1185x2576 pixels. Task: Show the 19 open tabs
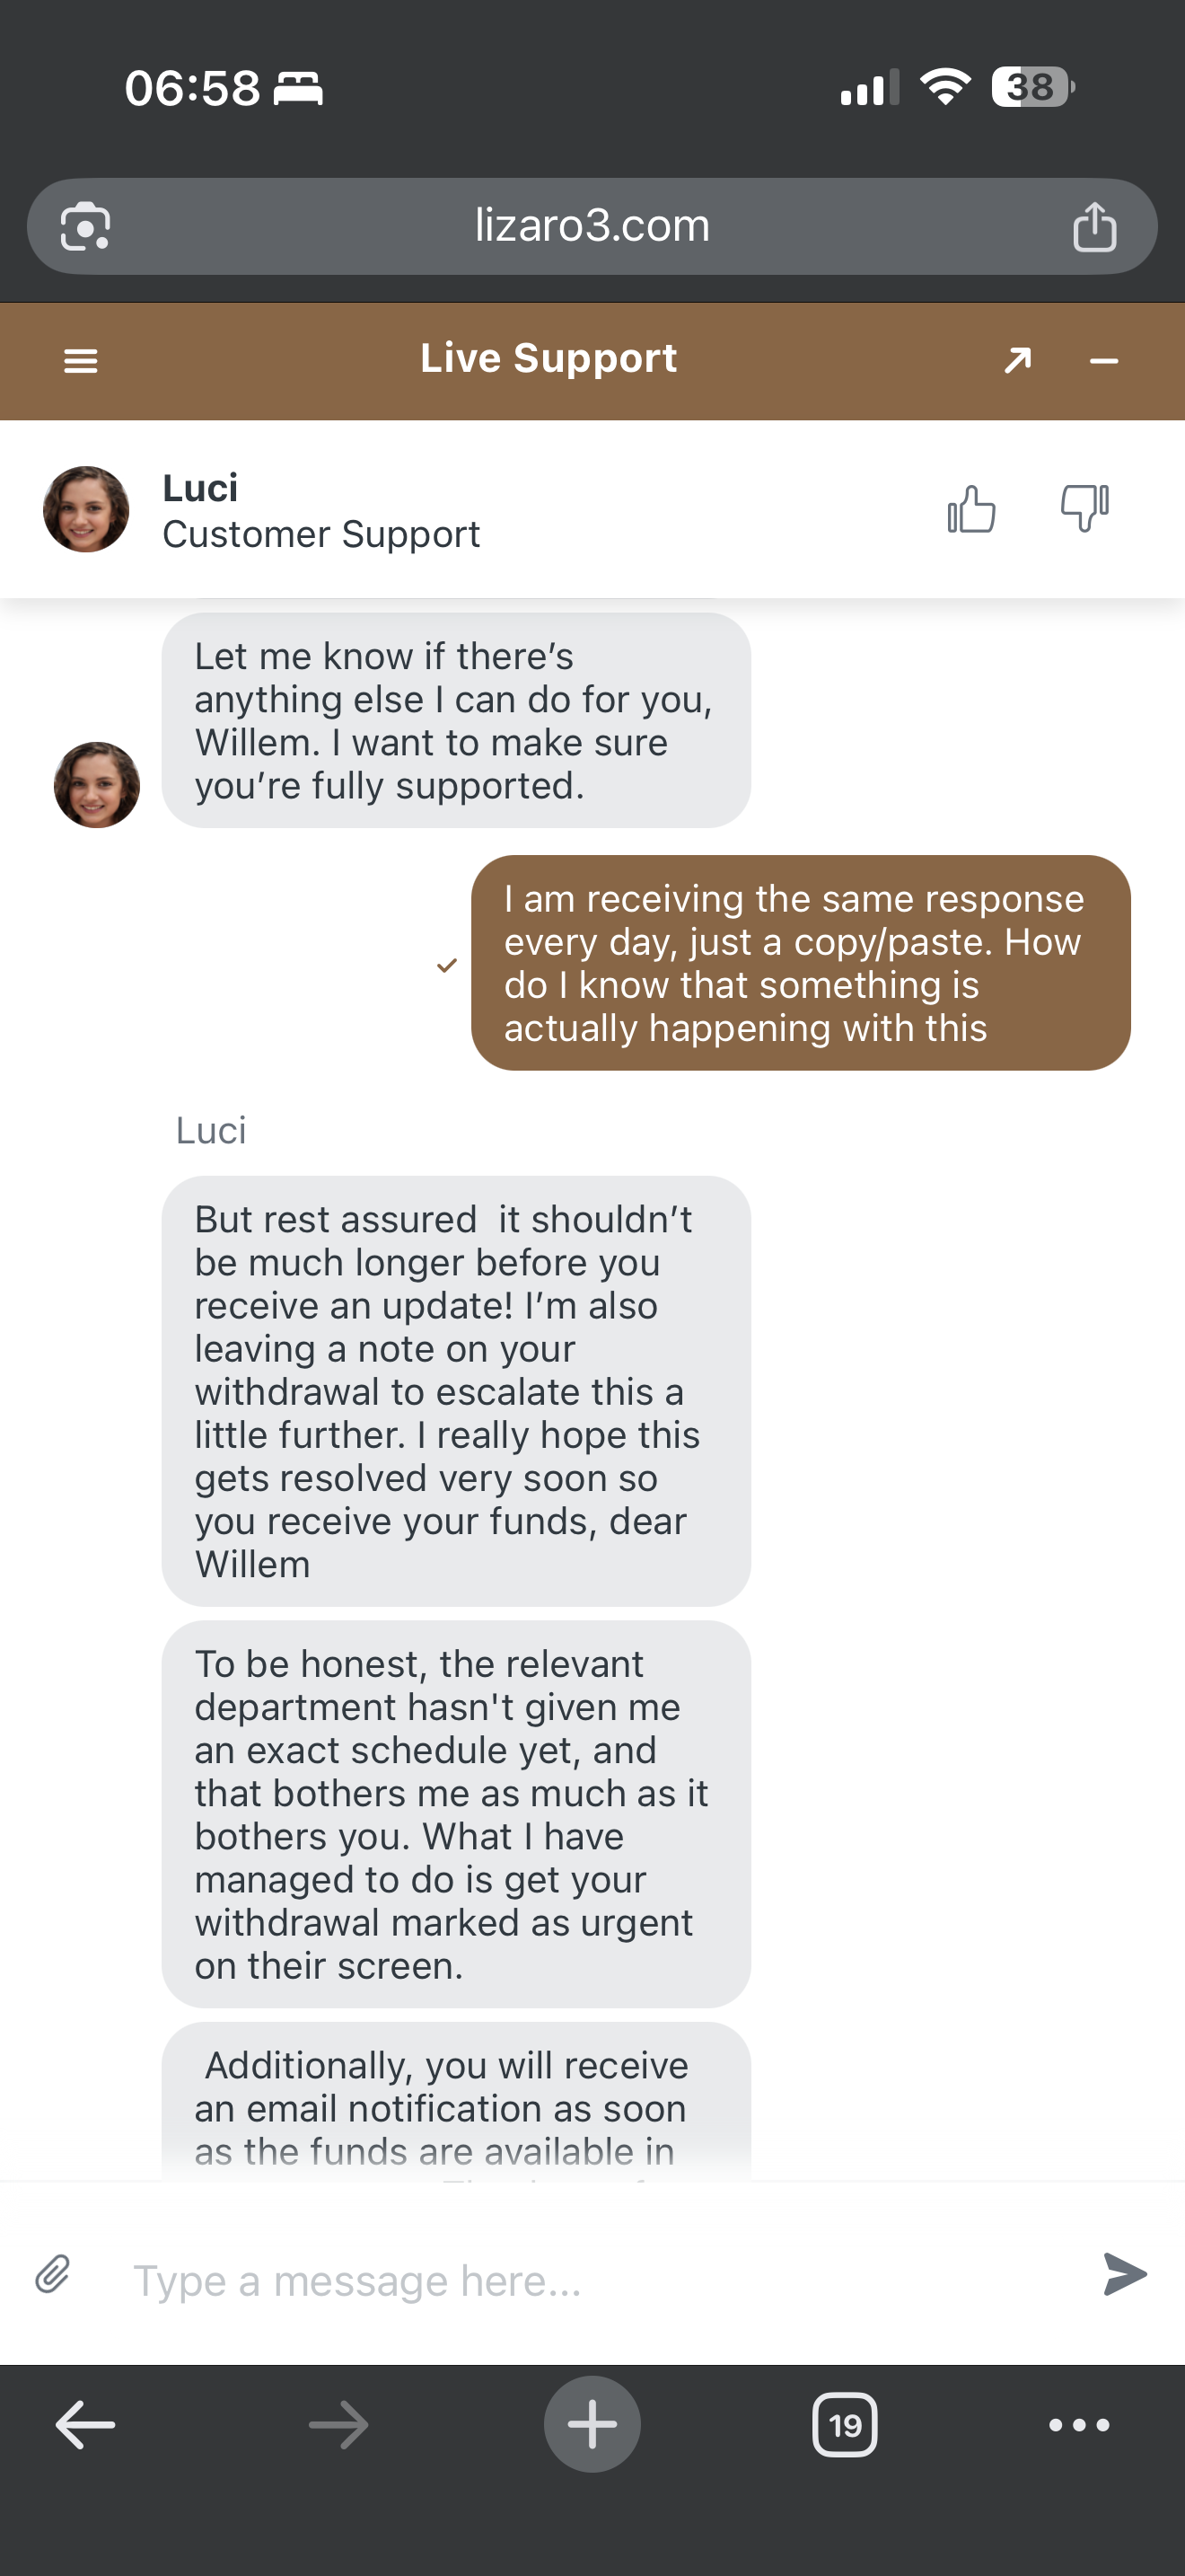[x=846, y=2424]
